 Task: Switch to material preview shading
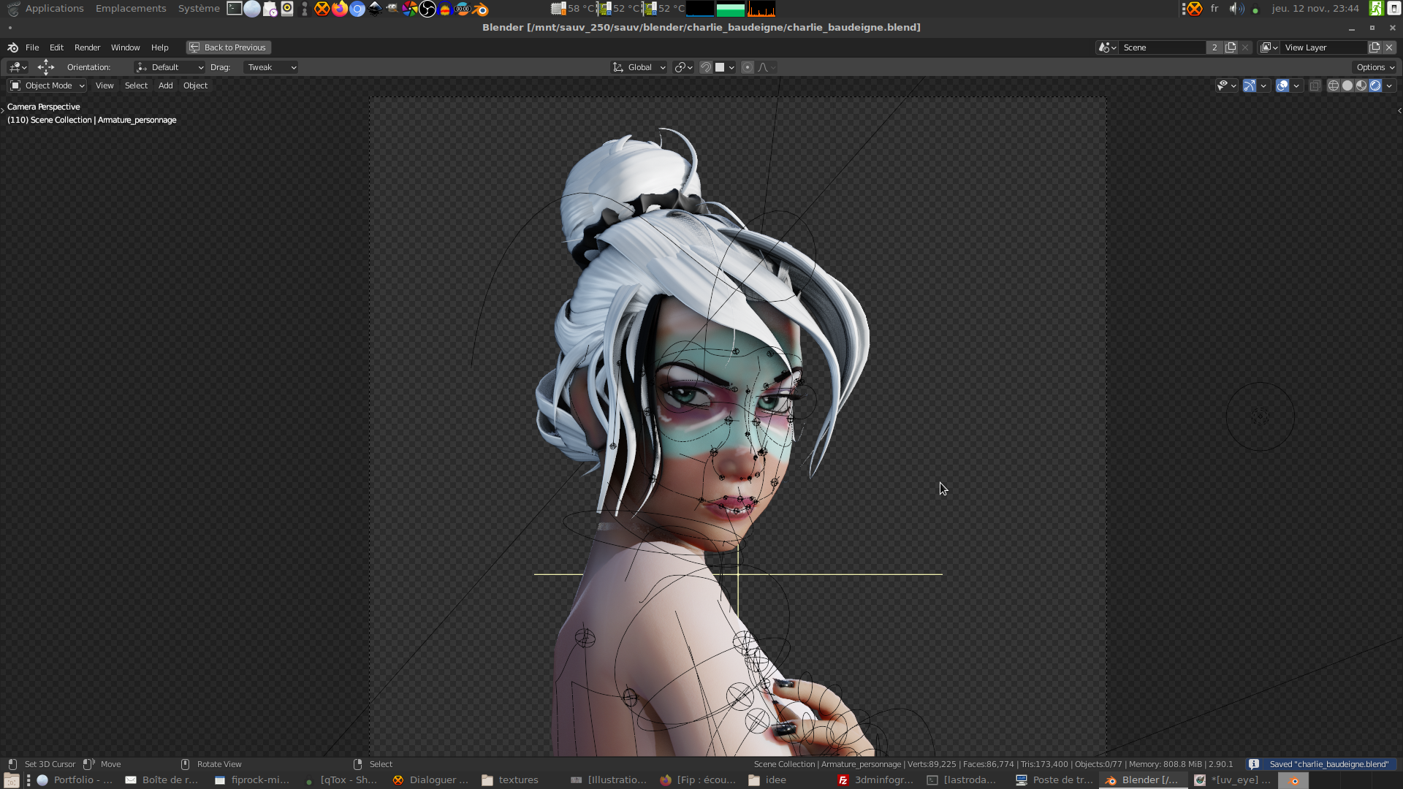(1361, 86)
